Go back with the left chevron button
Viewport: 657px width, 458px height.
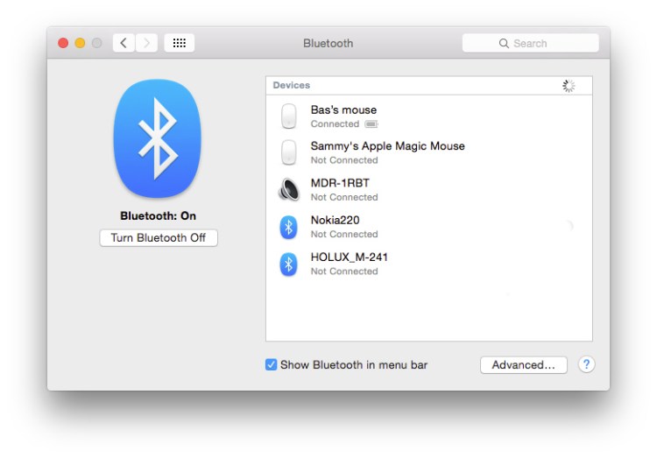tap(124, 43)
